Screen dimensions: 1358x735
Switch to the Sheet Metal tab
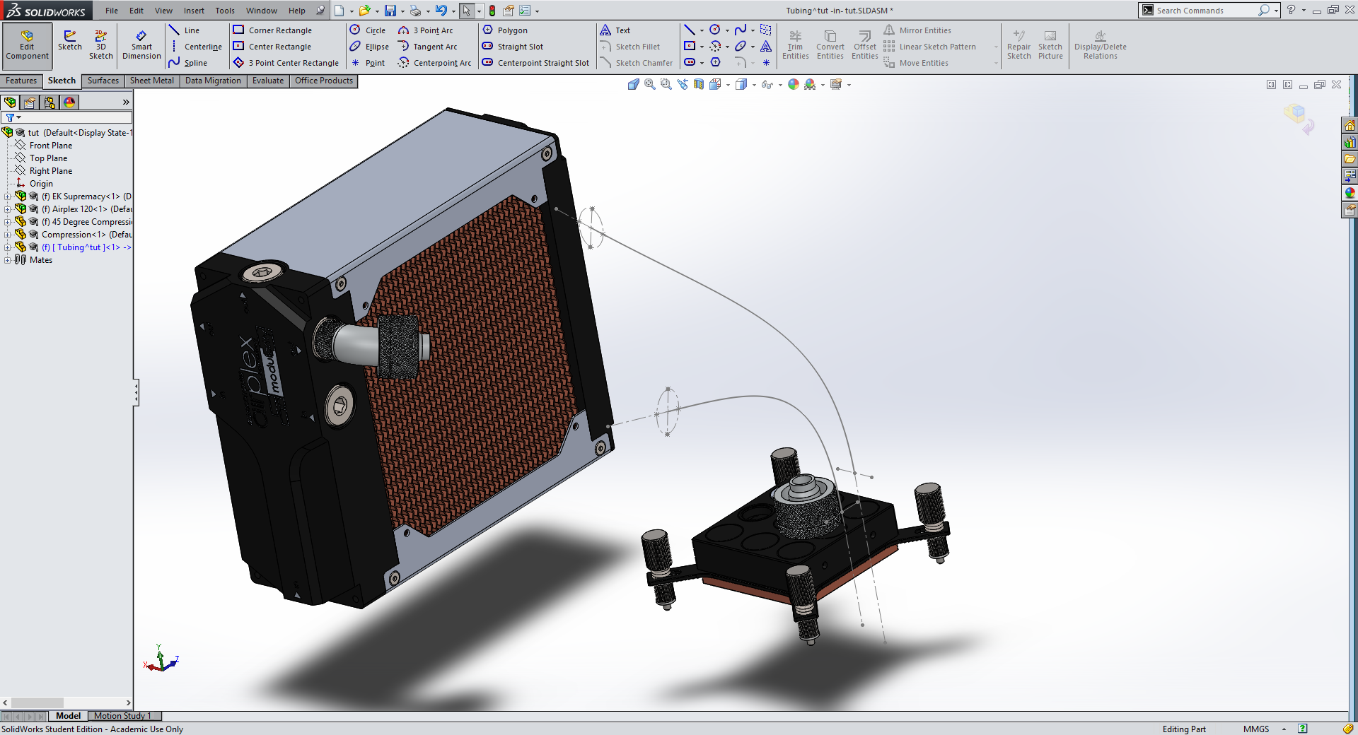click(x=152, y=81)
